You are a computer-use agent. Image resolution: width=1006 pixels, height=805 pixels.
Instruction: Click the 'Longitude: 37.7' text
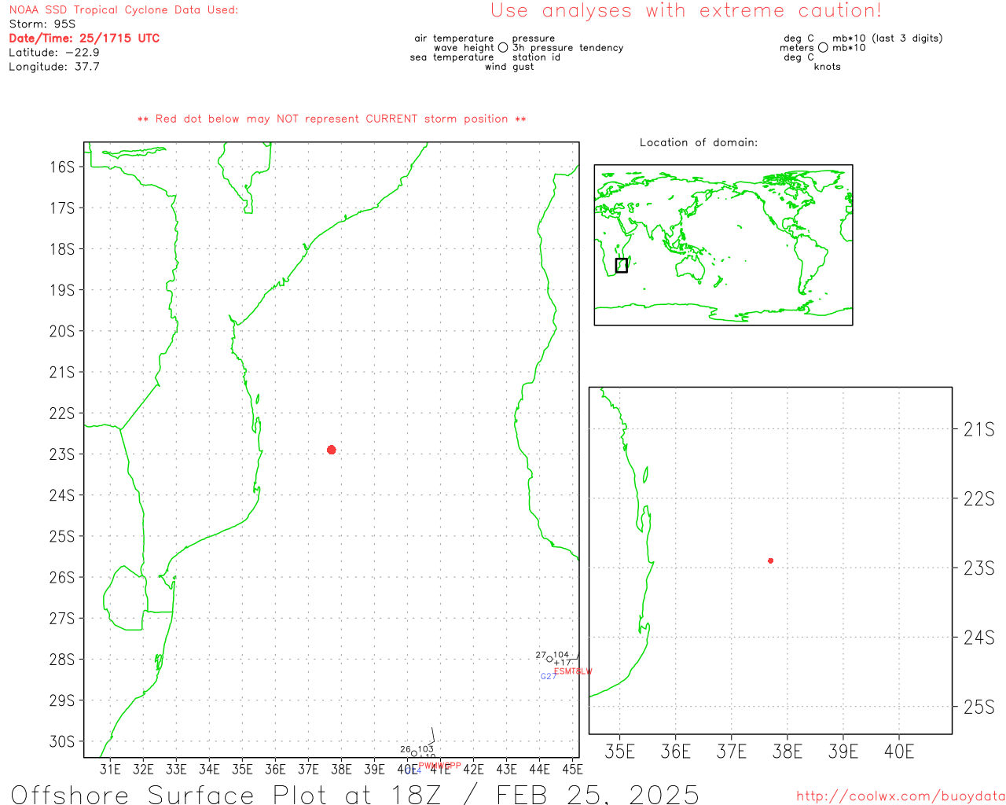coord(54,67)
